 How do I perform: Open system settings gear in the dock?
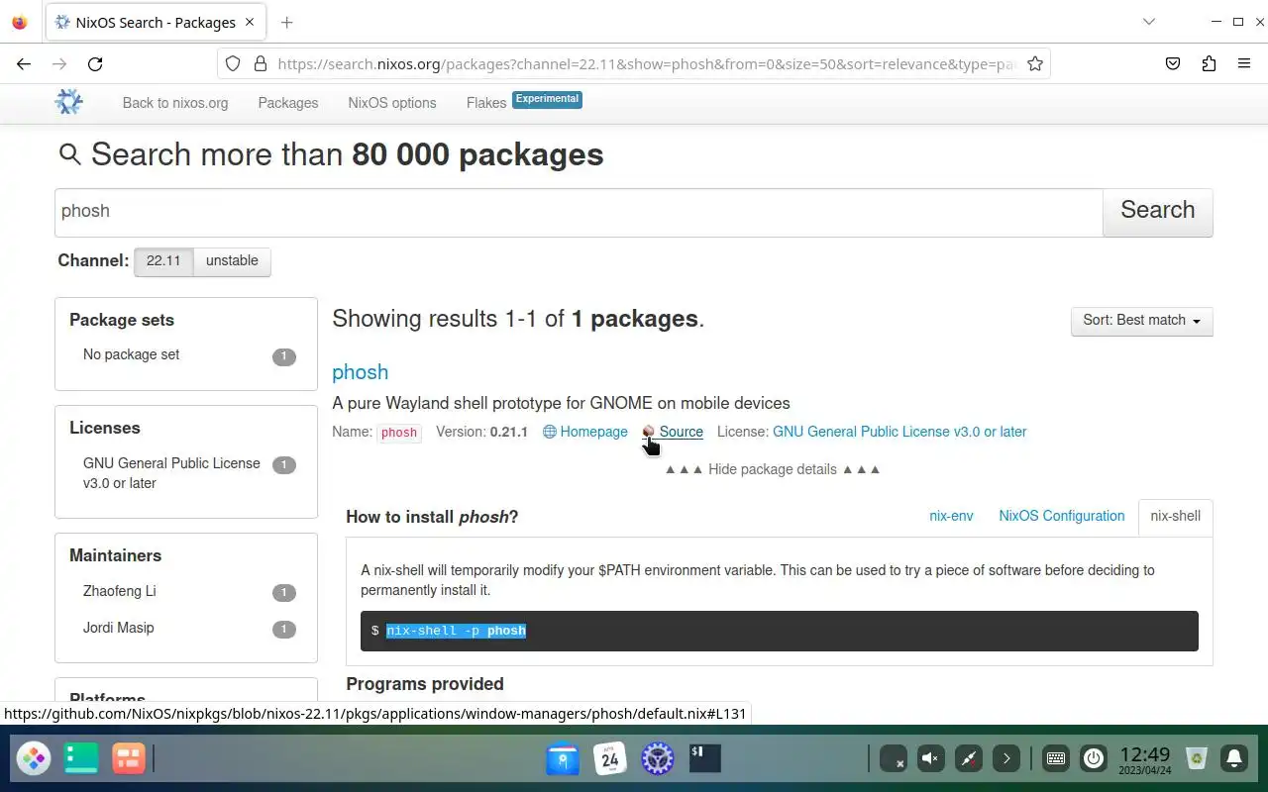(658, 759)
